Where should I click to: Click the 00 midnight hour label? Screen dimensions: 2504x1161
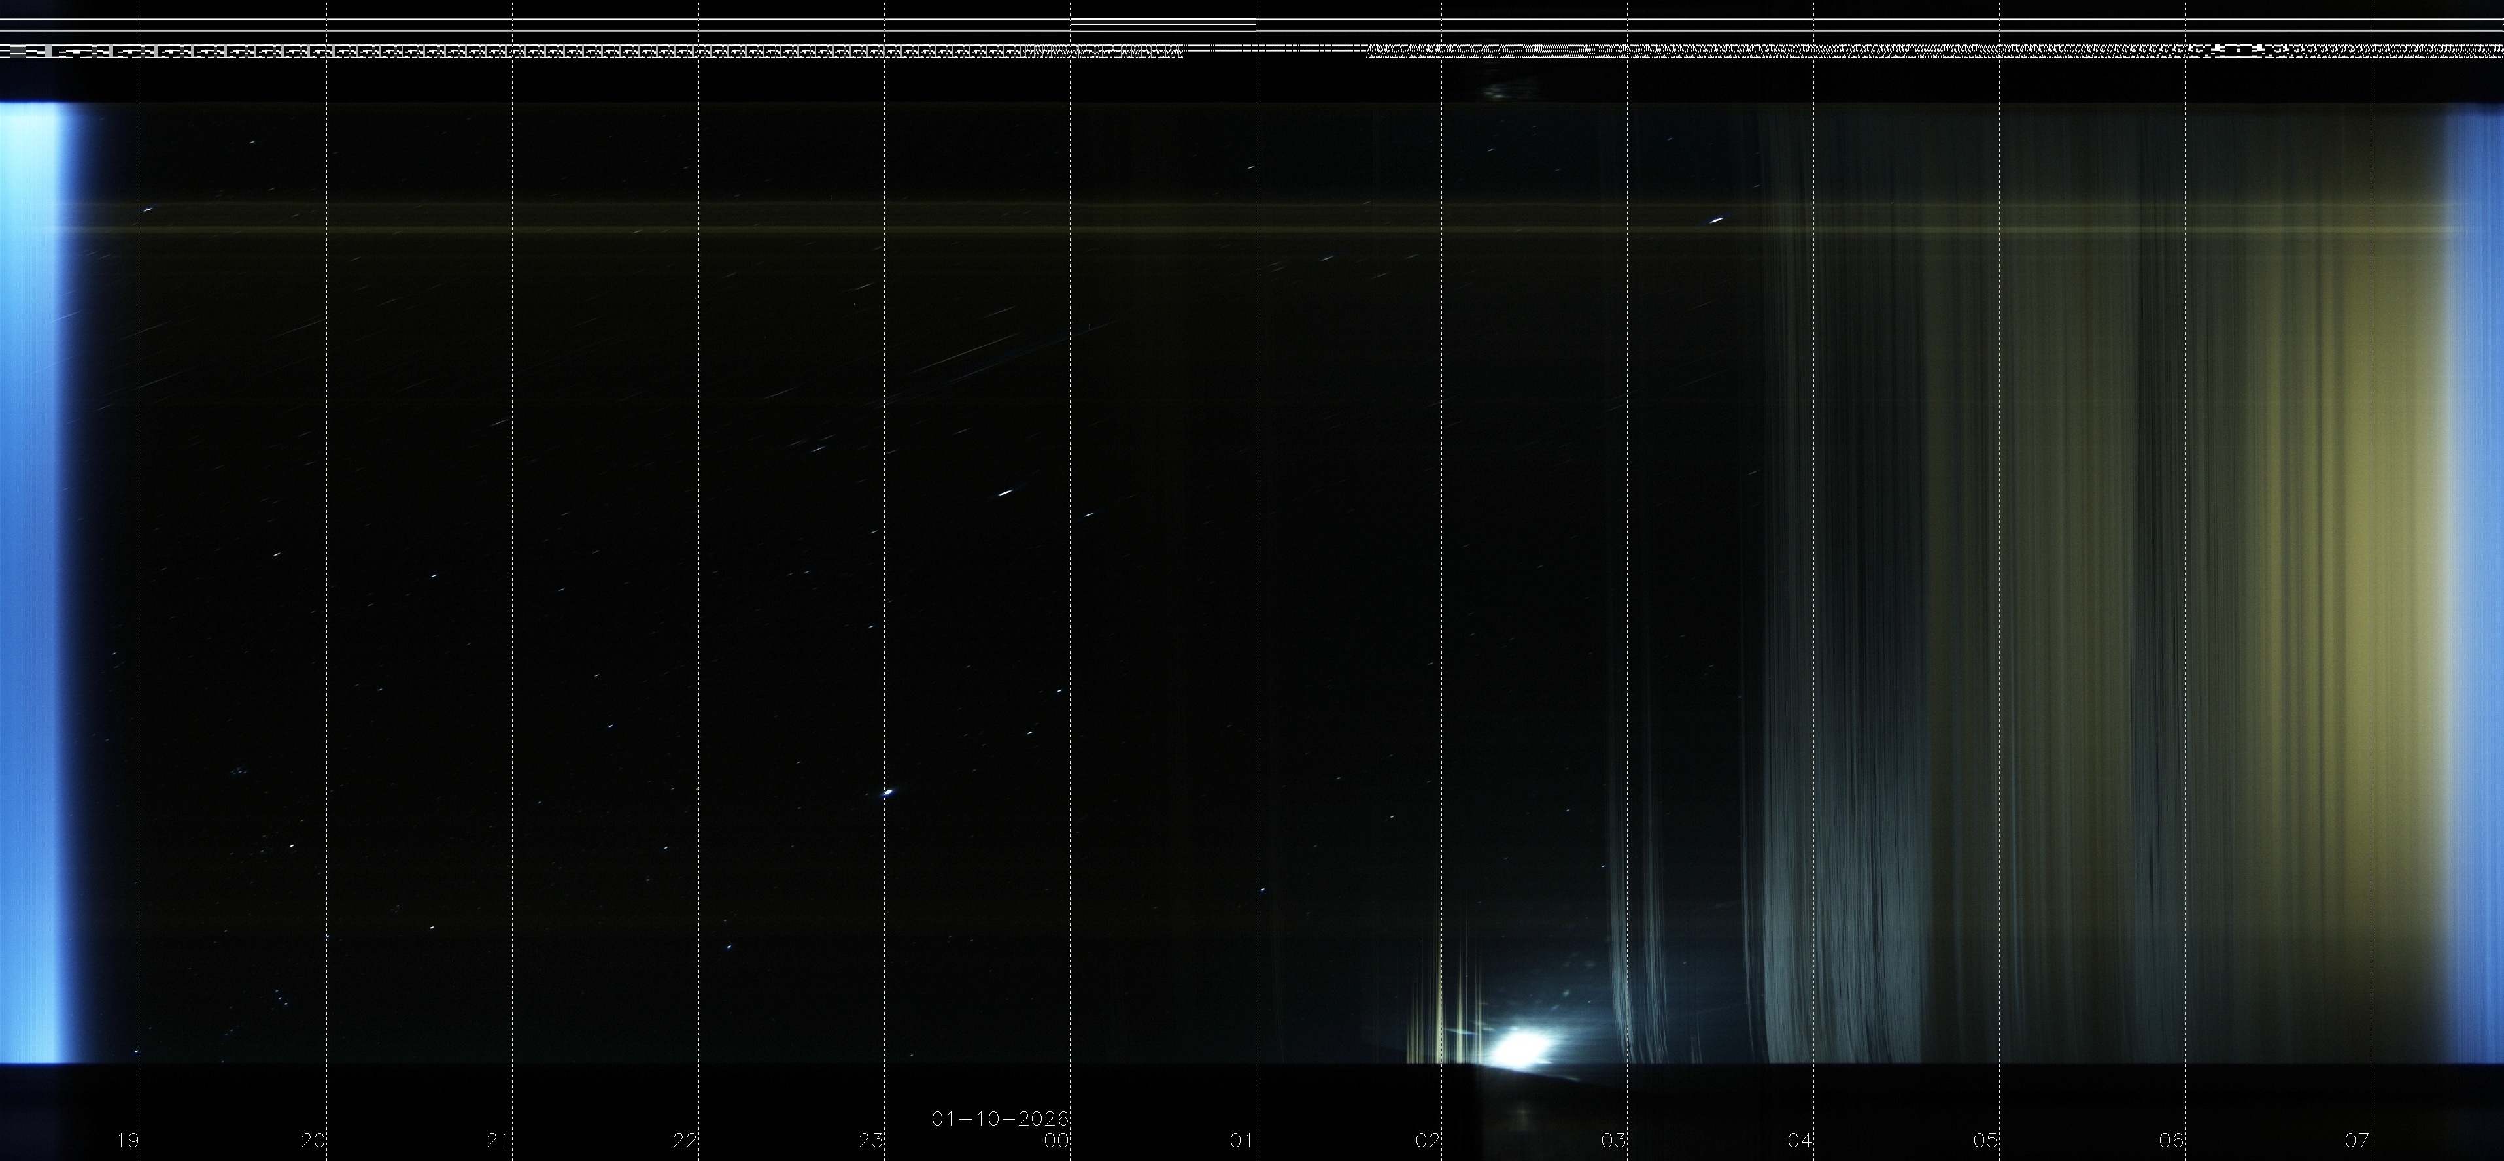click(1055, 1141)
